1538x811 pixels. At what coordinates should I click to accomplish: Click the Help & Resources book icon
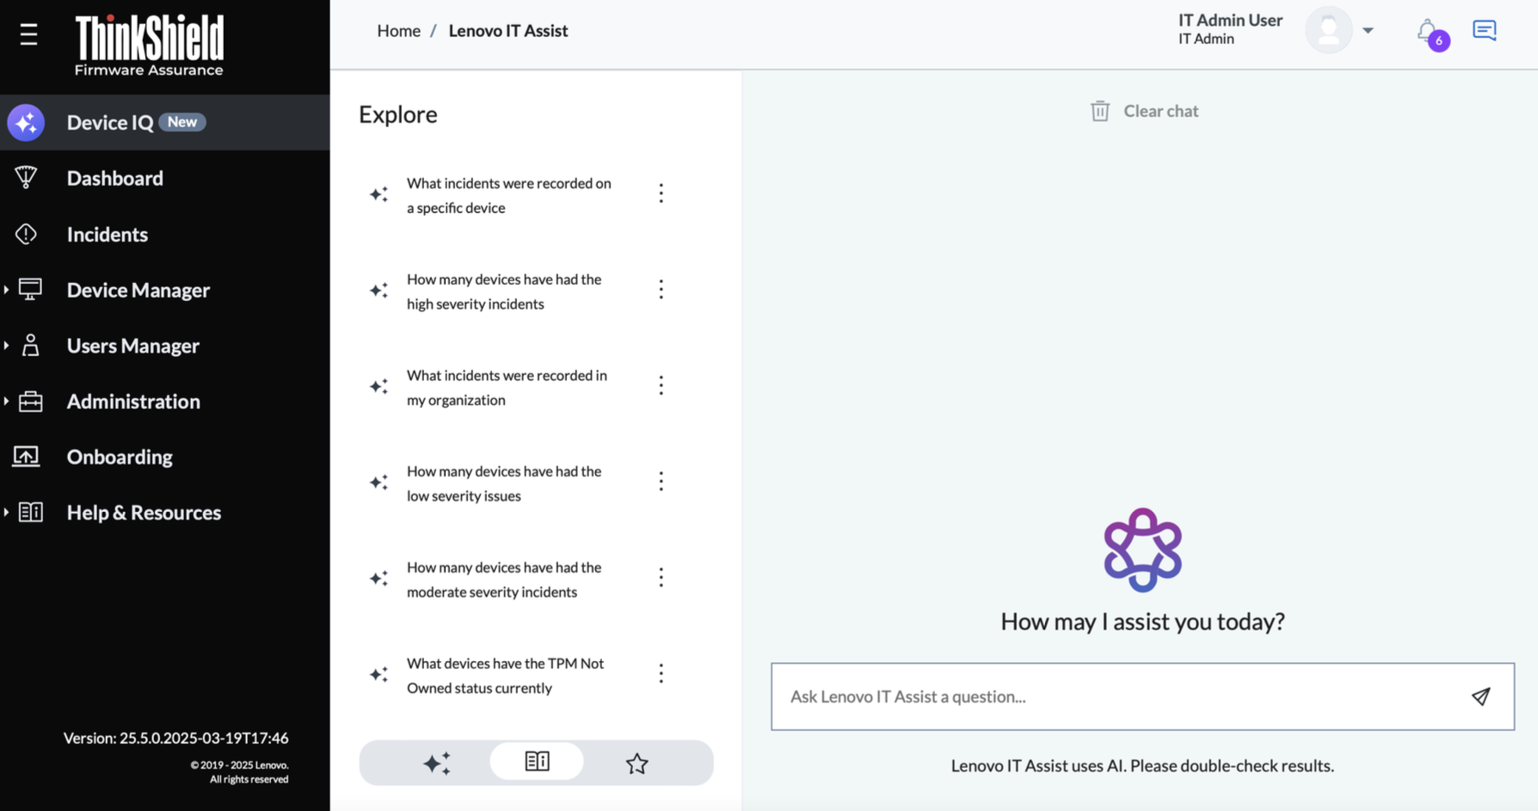click(x=30, y=512)
